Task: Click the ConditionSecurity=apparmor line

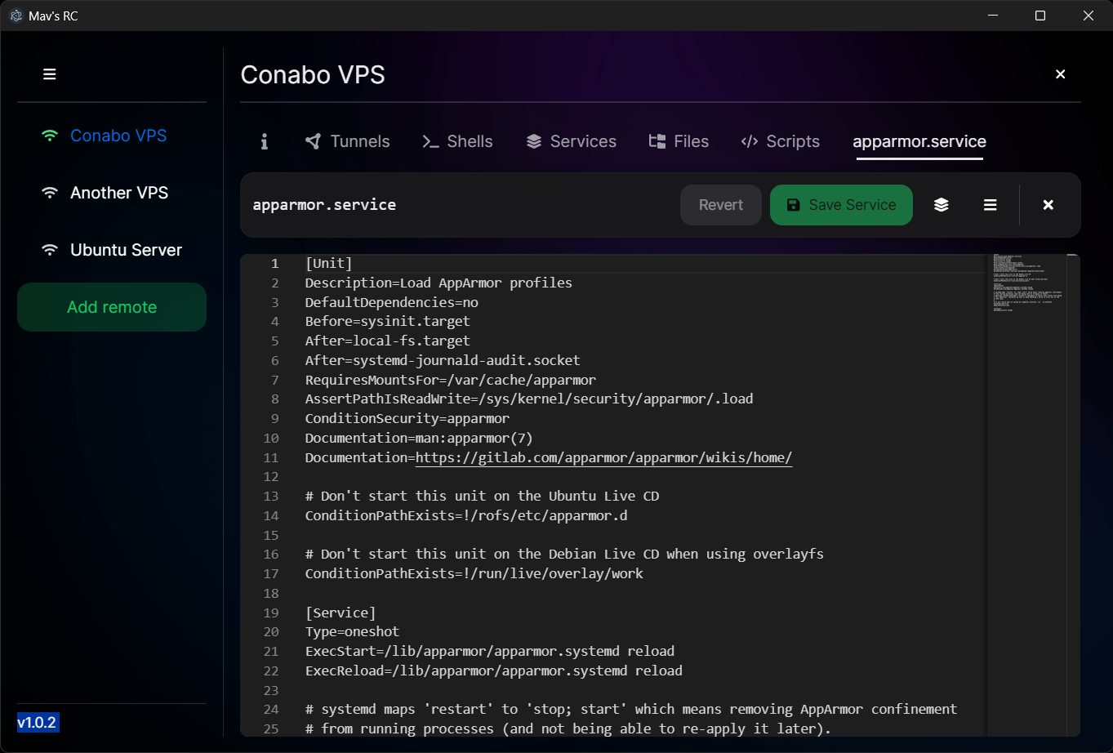Action: coord(407,418)
